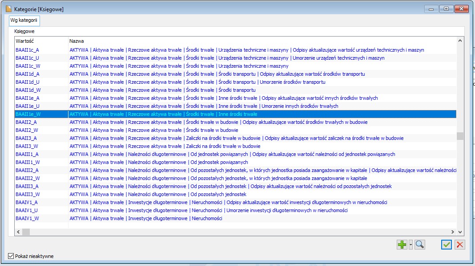Cancel using the red X button
Image resolution: width=475 pixels, height=266 pixels.
pos(460,245)
